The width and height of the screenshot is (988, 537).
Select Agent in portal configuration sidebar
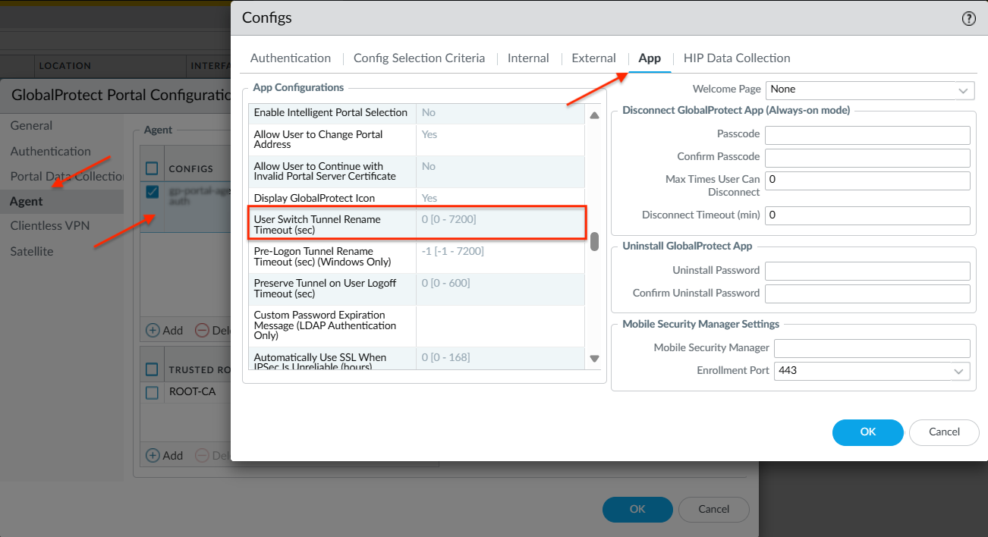point(61,202)
